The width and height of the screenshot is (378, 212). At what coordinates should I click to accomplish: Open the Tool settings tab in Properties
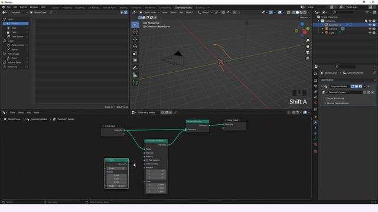point(315,74)
